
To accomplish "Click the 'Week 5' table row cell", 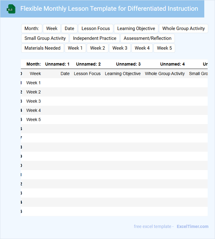I will 33,120.
